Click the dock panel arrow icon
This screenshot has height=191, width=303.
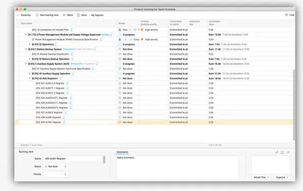coord(276,152)
